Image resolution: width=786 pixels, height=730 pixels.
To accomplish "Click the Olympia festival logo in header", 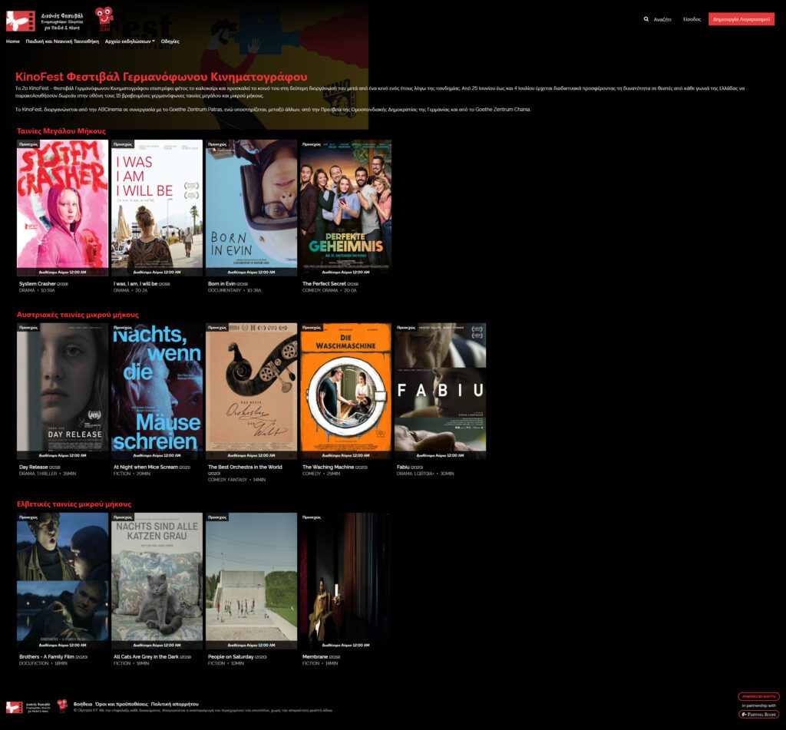I will [x=45, y=21].
